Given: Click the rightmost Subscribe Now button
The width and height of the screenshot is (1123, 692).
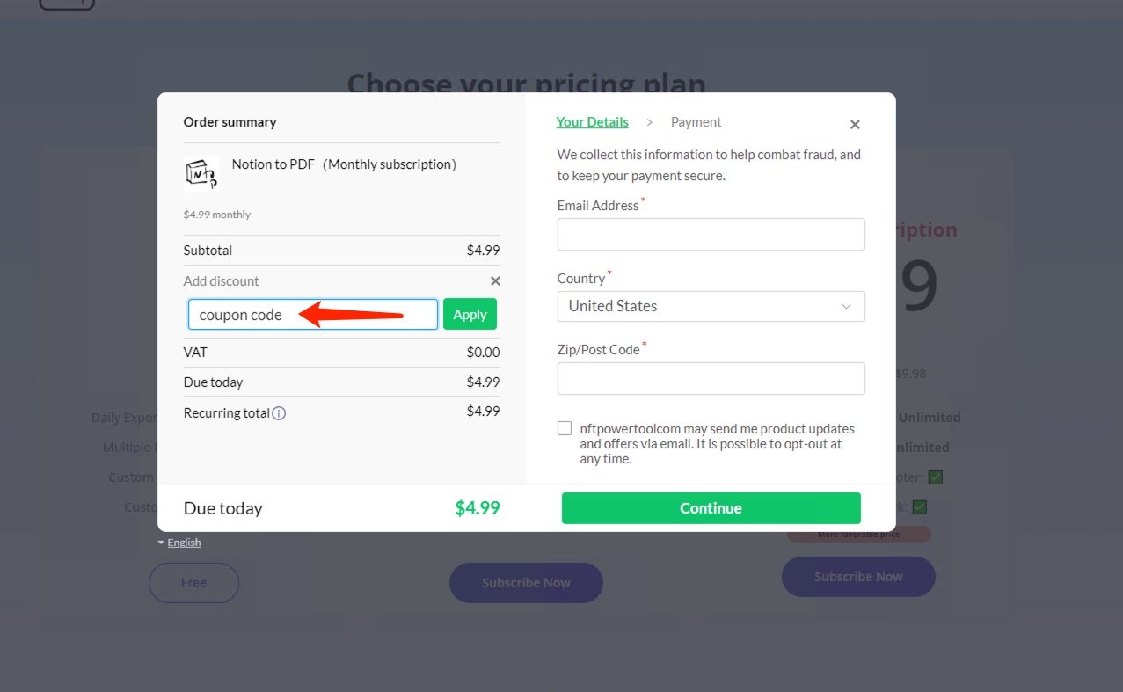Looking at the screenshot, I should pos(857,576).
